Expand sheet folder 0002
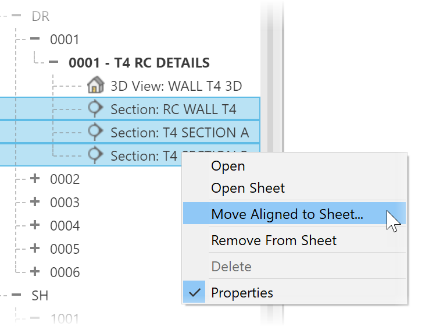 click(x=35, y=178)
